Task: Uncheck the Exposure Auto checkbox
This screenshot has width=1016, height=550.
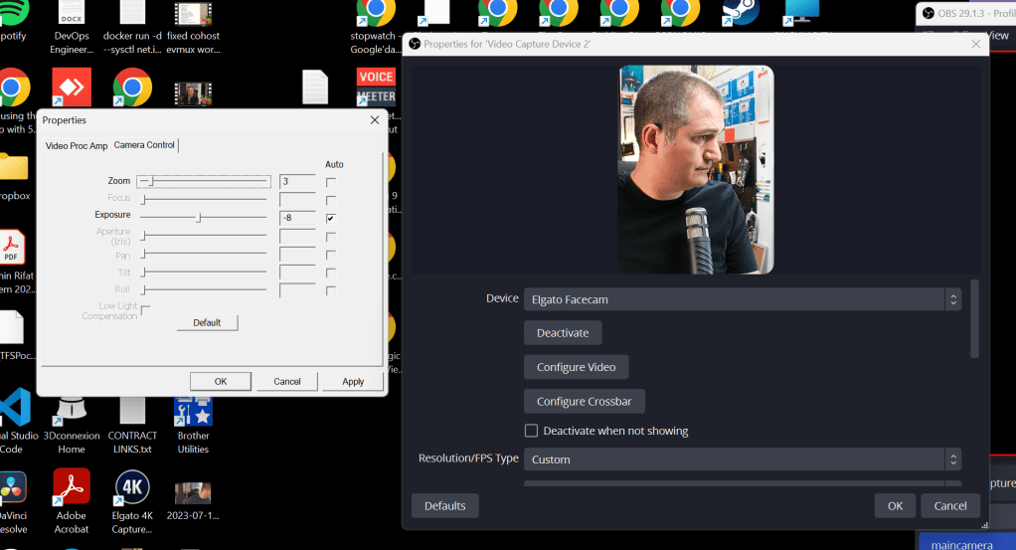Action: point(330,219)
